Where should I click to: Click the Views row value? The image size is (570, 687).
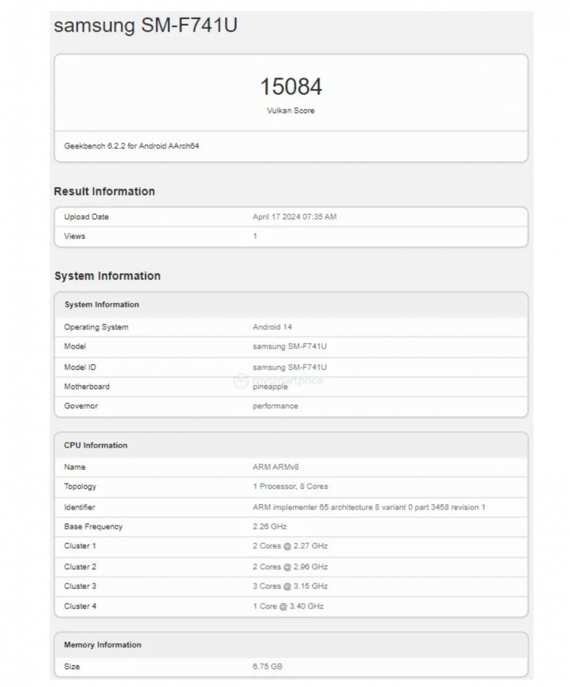[x=255, y=236]
